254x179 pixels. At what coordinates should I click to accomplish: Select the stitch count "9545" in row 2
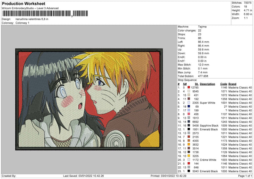(x=195, y=92)
